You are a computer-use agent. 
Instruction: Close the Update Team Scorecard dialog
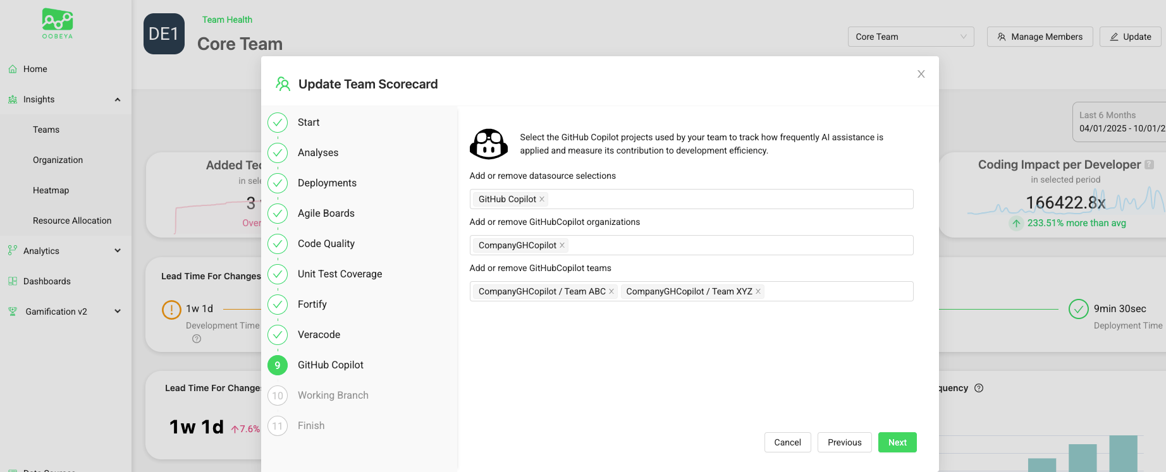921,74
